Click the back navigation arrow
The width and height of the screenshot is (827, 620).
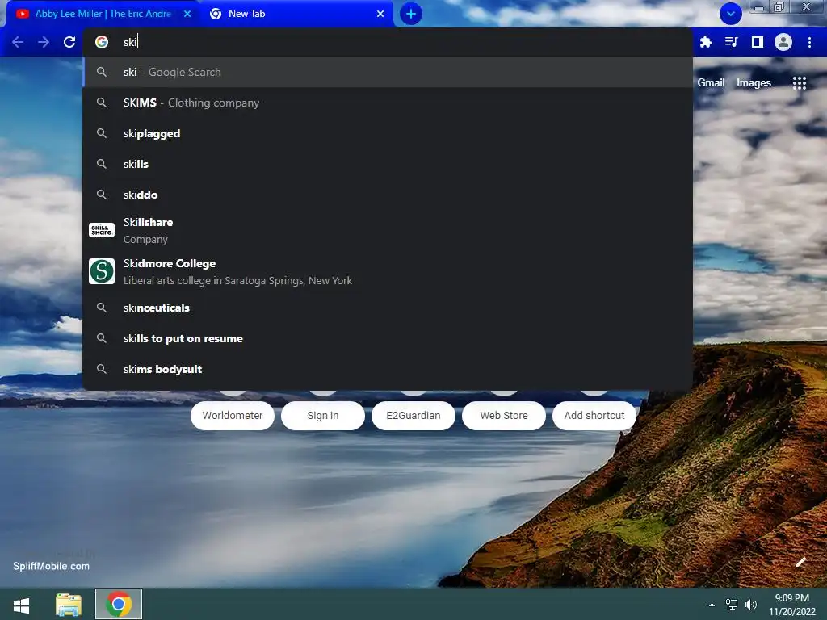click(18, 42)
